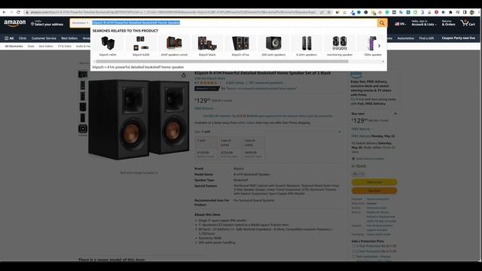This screenshot has height=271, width=482.
Task: Open Clinic in nav bar
Action: coord(23,38)
